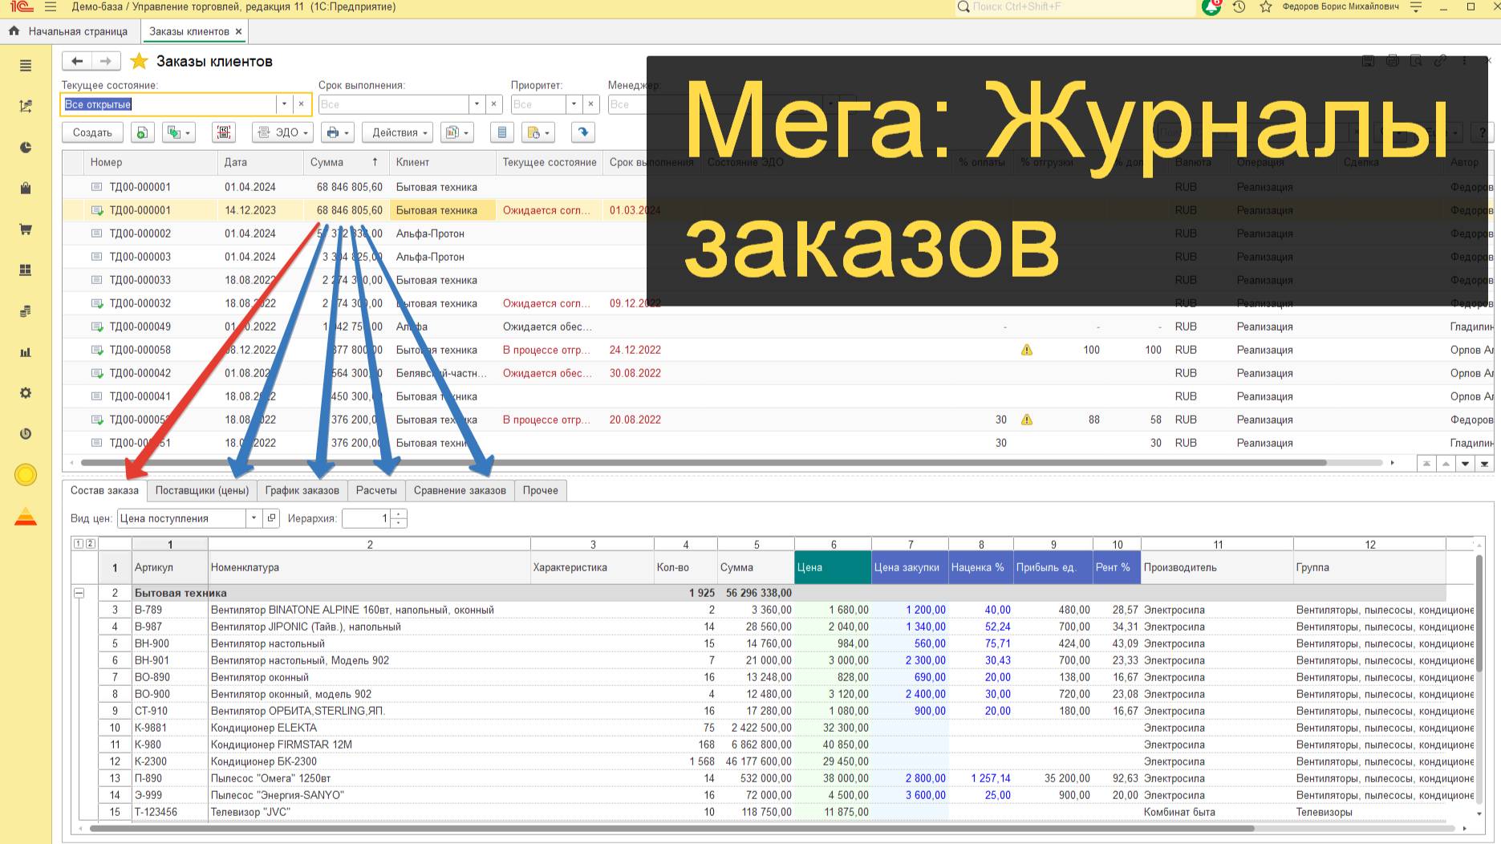
Task: Expand the ЭДО menu button
Action: 282,132
